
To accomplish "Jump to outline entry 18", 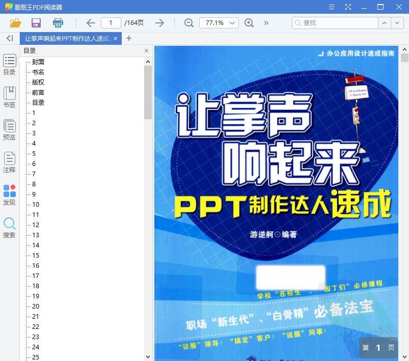I will (x=36, y=286).
